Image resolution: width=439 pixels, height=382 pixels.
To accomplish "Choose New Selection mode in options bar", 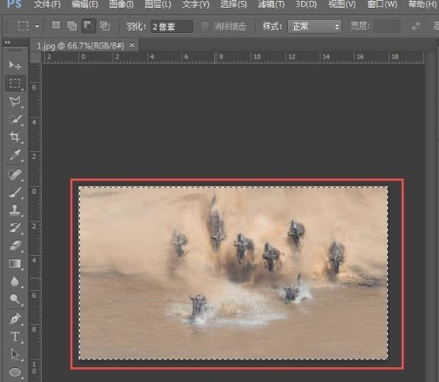I will [x=56, y=25].
